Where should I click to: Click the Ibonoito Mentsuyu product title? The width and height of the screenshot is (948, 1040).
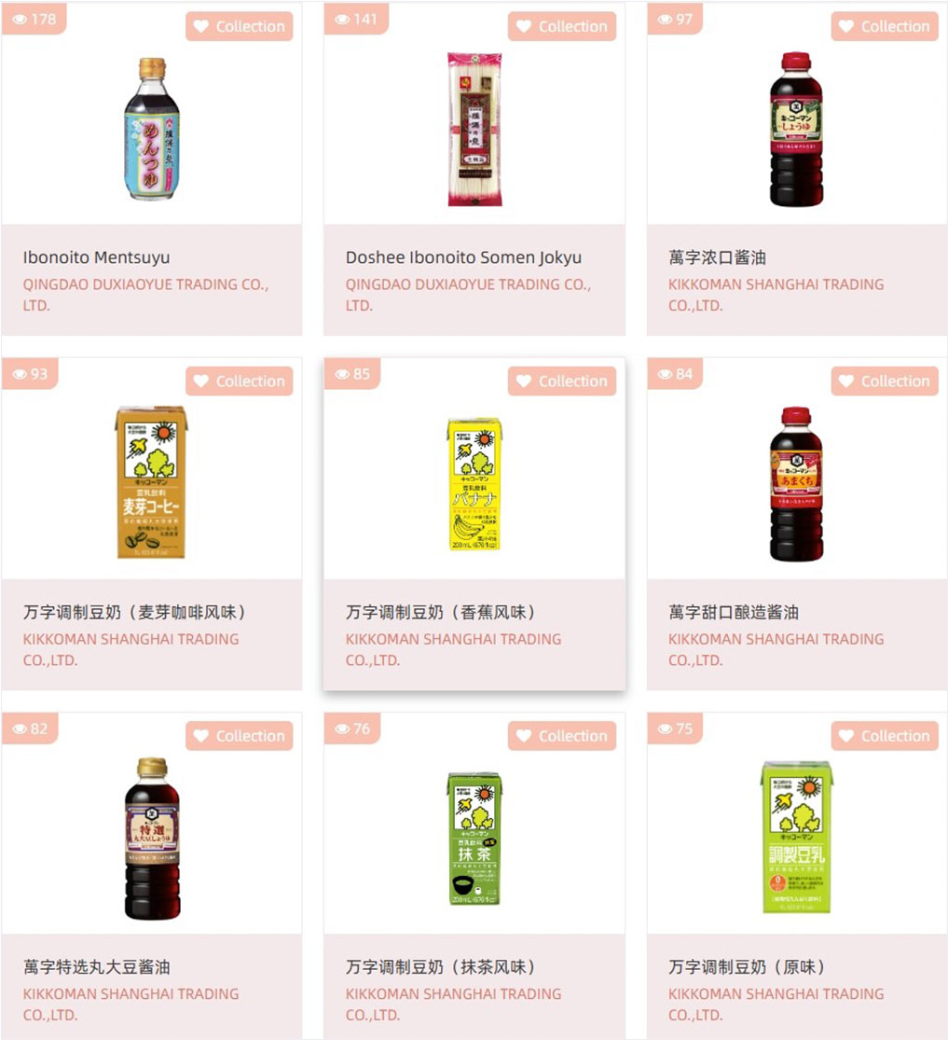pos(97,257)
